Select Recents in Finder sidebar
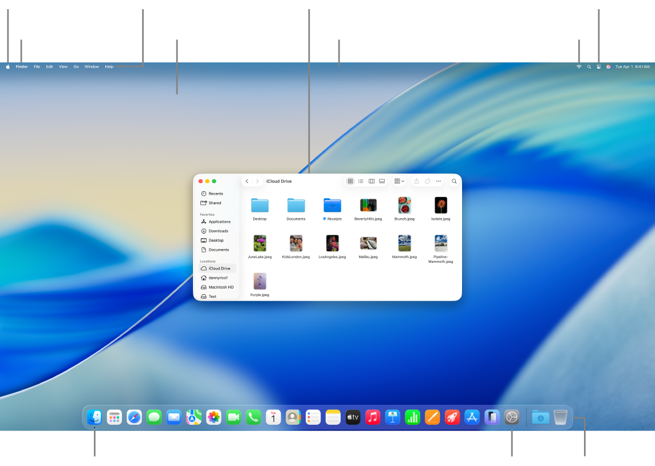 point(217,193)
